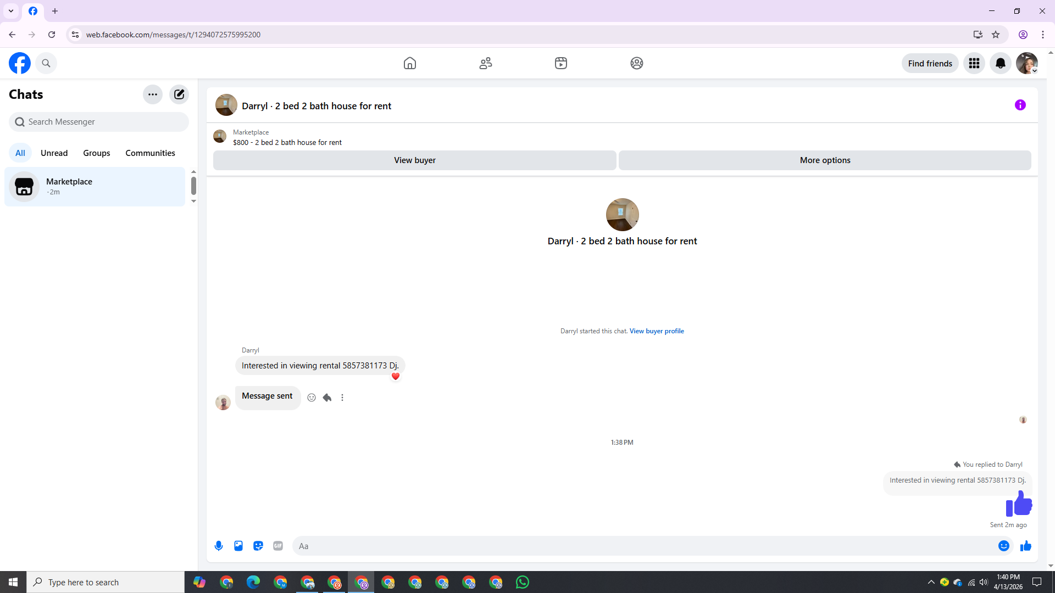
Task: Click the page scrollbar down arrow
Action: pos(1051,566)
